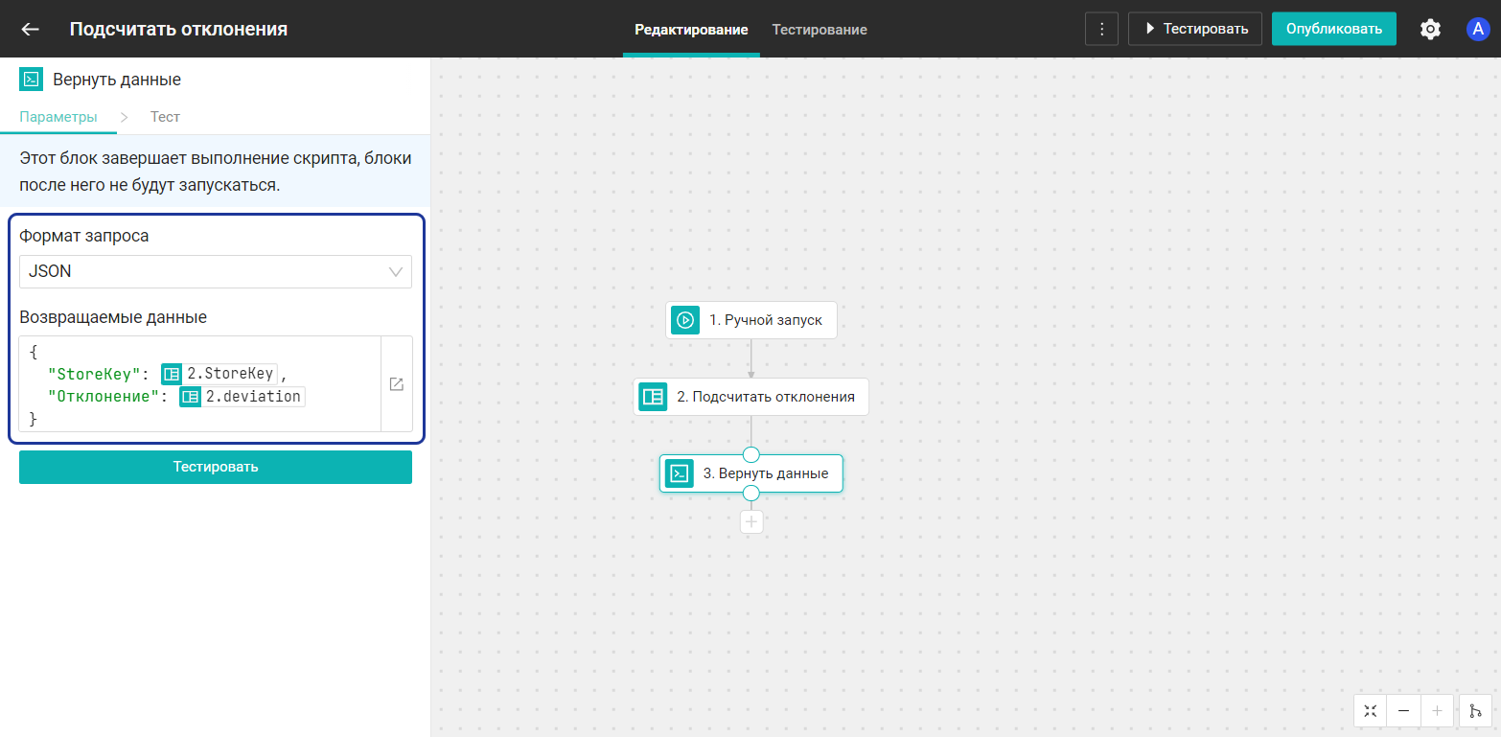Click the play icon of 'Ручной запуск' node
Image resolution: width=1501 pixels, height=737 pixels.
point(685,320)
